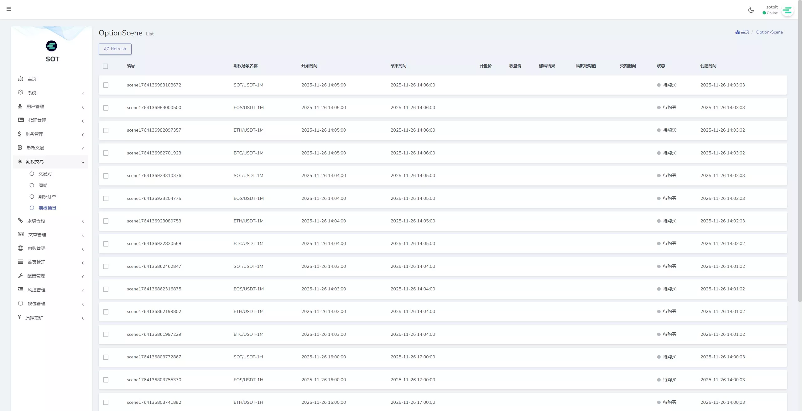
Task: Click the 财务管理 dollar icon
Action: (19, 134)
